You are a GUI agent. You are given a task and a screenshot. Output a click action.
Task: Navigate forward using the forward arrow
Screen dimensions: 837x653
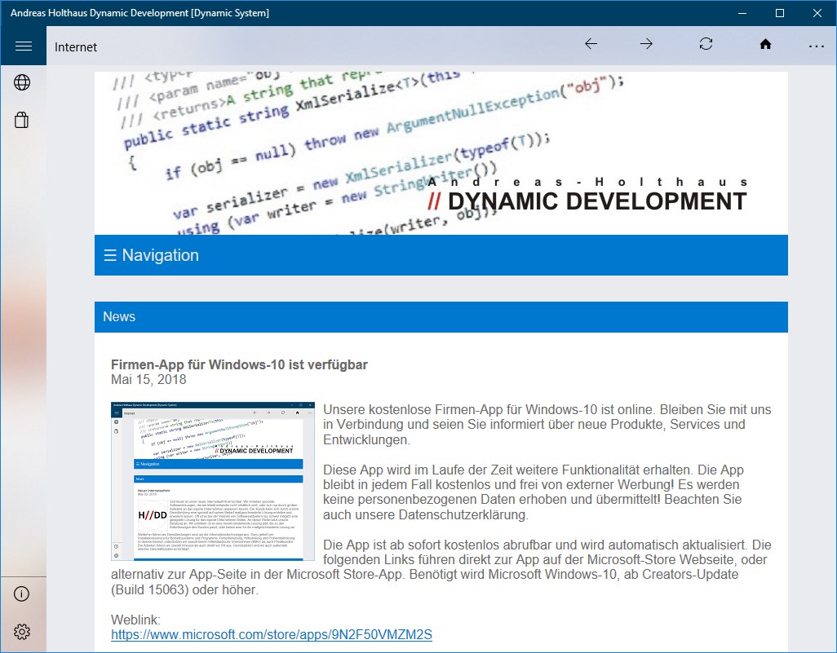coord(645,45)
